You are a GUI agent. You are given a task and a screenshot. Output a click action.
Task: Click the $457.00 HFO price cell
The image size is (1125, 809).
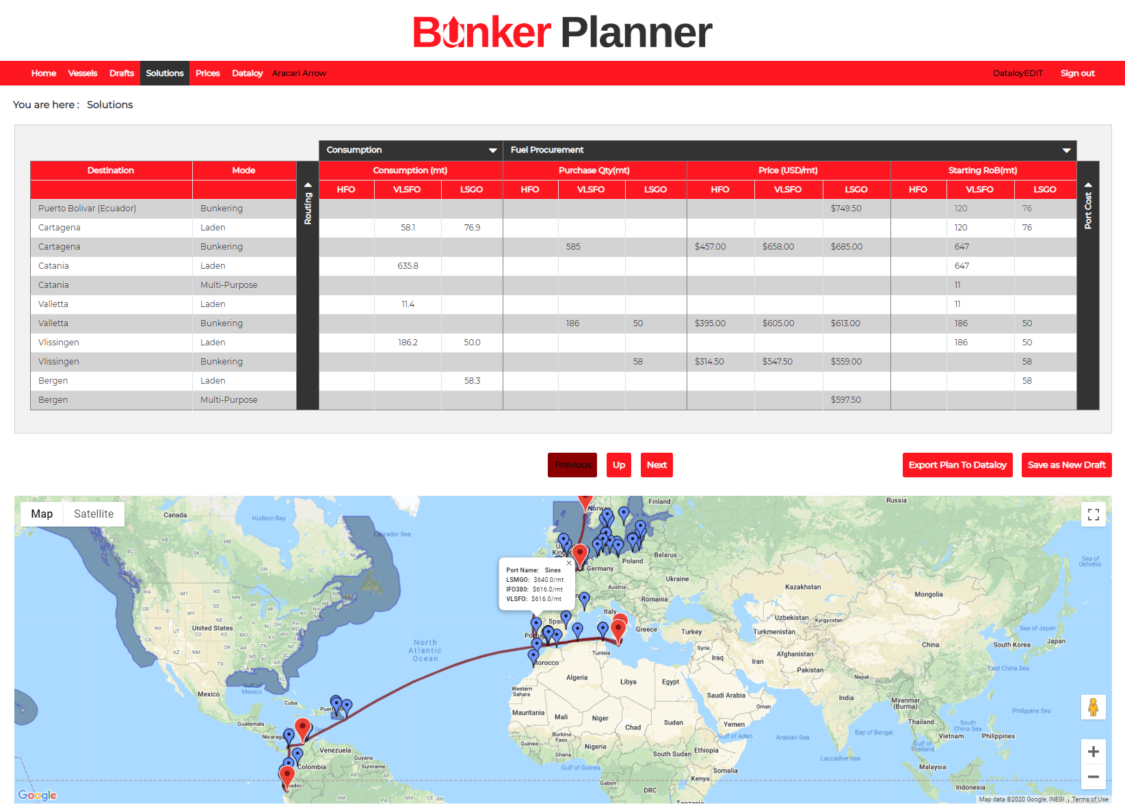coord(720,247)
